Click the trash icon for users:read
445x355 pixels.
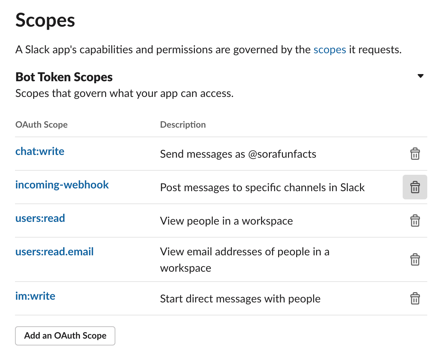(415, 221)
